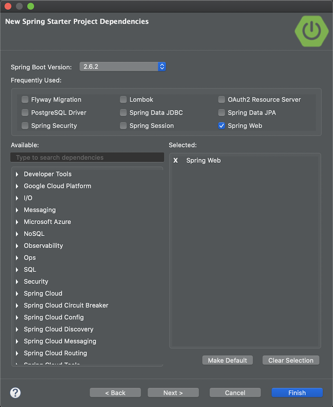Expand the Security category arrow
The width and height of the screenshot is (333, 407).
17,282
